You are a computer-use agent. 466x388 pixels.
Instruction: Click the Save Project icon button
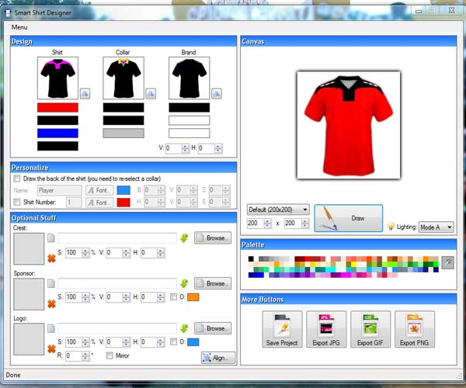point(282,330)
